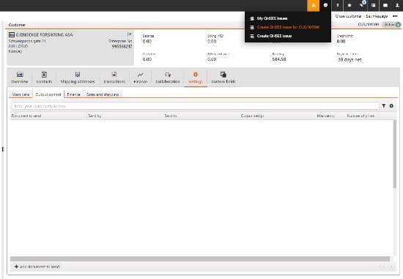
Task: Switch to the Finance sub-tab
Action: (73, 94)
